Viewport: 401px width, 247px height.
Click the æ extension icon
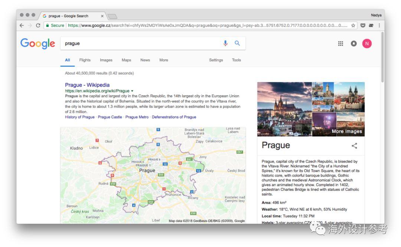click(x=371, y=26)
